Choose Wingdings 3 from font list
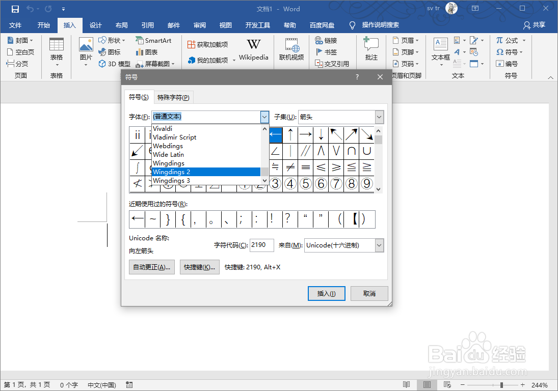Image resolution: width=558 pixels, height=391 pixels. [206, 181]
